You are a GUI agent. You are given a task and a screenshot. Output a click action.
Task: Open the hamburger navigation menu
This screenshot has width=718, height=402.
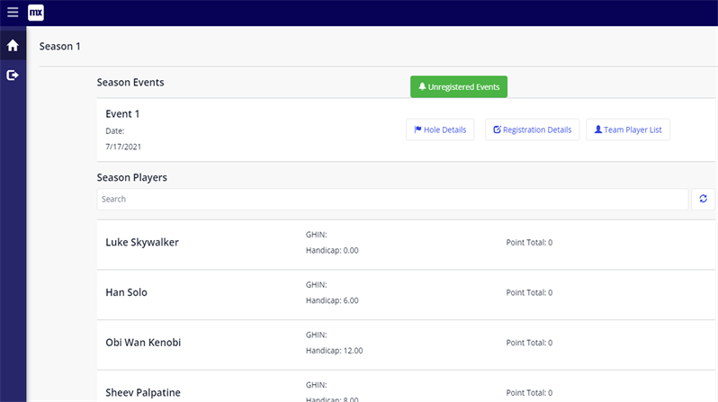pos(13,13)
